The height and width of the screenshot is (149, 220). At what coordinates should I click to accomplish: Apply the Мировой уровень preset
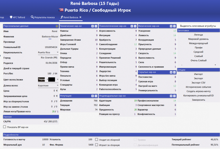pyautogui.click(x=198, y=39)
